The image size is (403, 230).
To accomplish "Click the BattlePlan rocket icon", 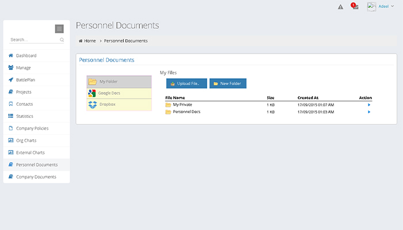I will [x=11, y=79].
